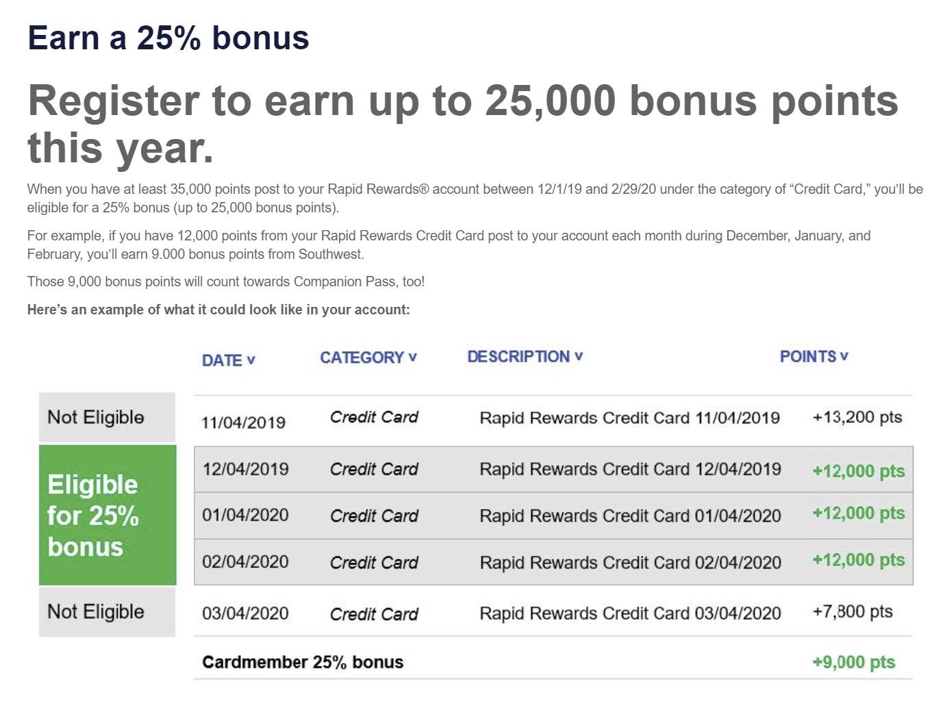
Task: Sort by the POINTS column header
Action: coord(814,357)
